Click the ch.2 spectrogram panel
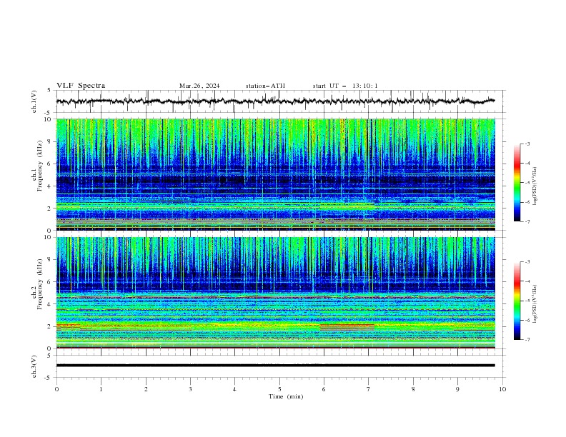Screen dimensions: 566x437 [275, 293]
